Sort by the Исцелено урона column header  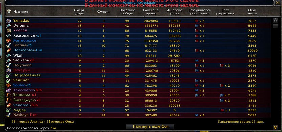pos(174,12)
